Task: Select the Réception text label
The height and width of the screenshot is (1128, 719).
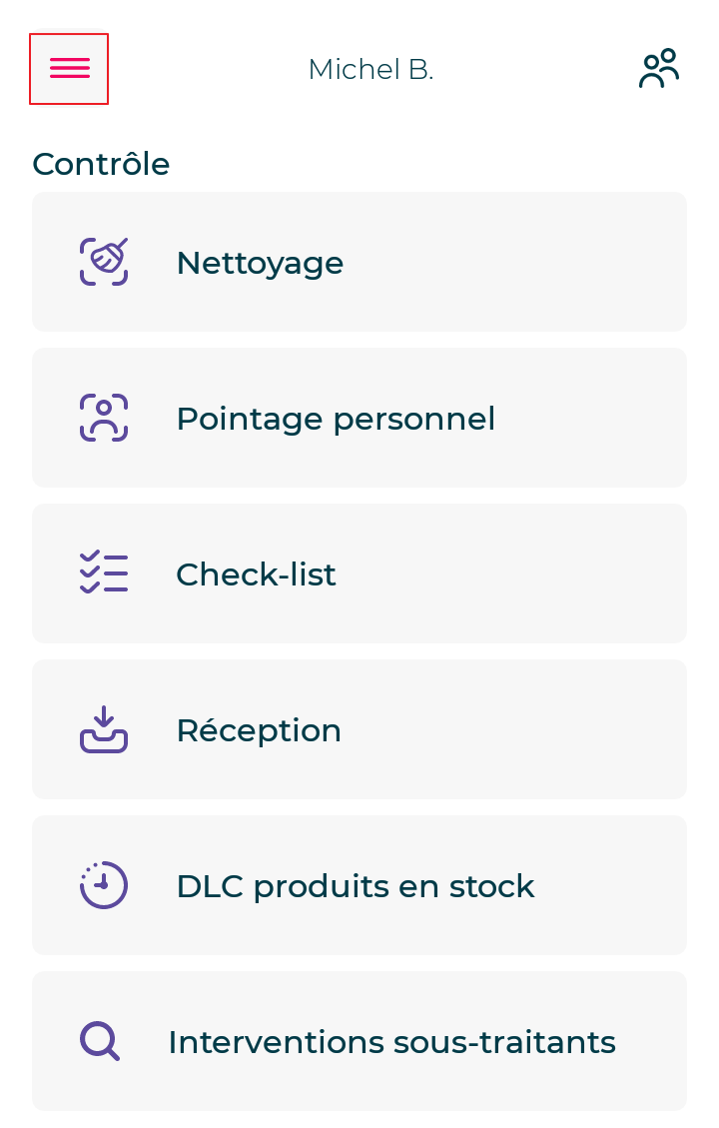Action: tap(259, 730)
